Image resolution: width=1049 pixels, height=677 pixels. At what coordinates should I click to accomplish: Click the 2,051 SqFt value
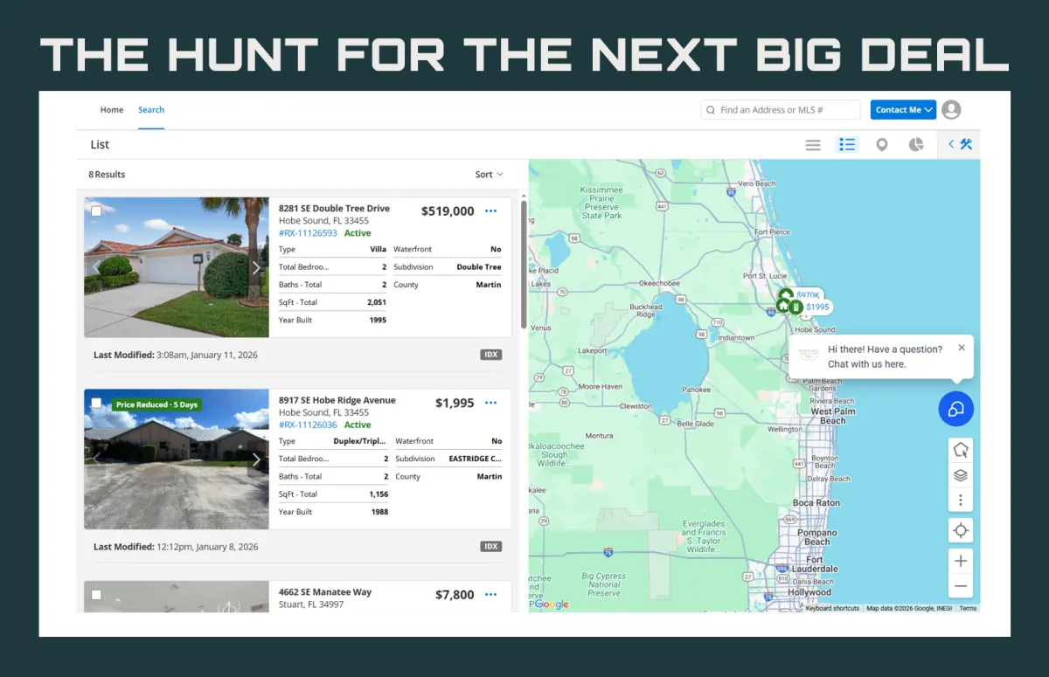click(x=377, y=302)
